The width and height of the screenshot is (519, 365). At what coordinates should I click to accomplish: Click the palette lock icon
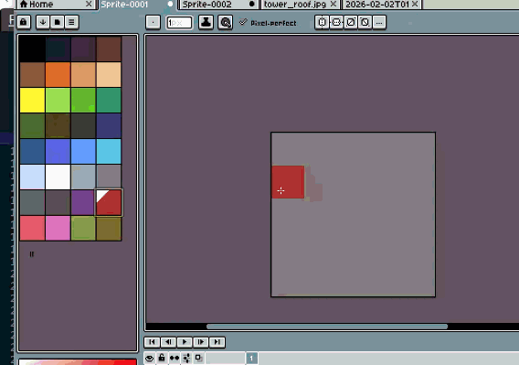(x=24, y=22)
